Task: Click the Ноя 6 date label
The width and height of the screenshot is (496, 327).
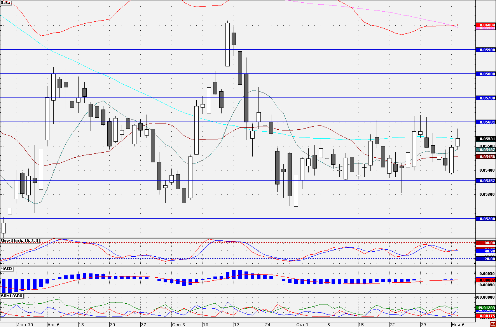Action: click(x=458, y=324)
